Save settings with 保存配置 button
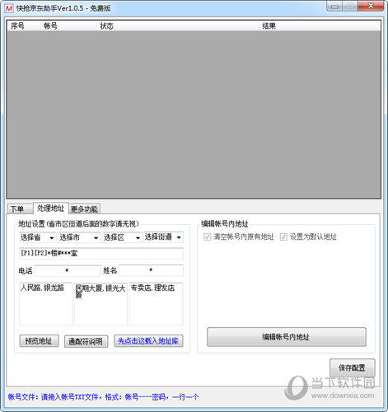Image resolution: width=388 pixels, height=412 pixels. (352, 368)
